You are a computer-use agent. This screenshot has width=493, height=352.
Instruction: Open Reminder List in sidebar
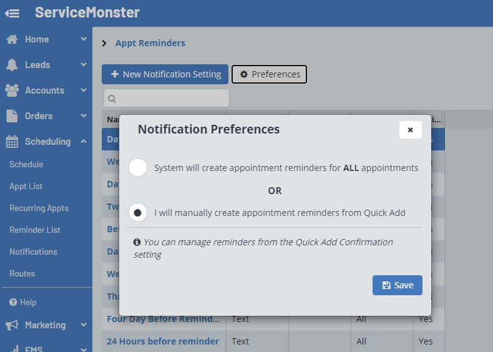(35, 230)
